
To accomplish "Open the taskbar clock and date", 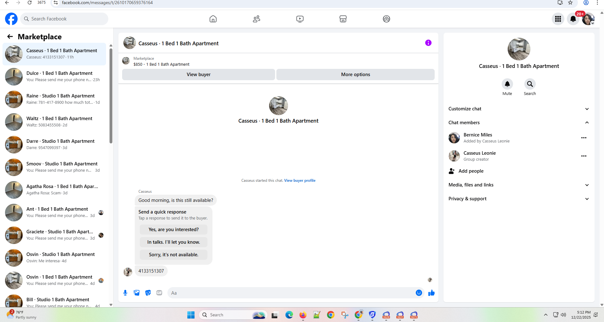I will pyautogui.click(x=581, y=315).
